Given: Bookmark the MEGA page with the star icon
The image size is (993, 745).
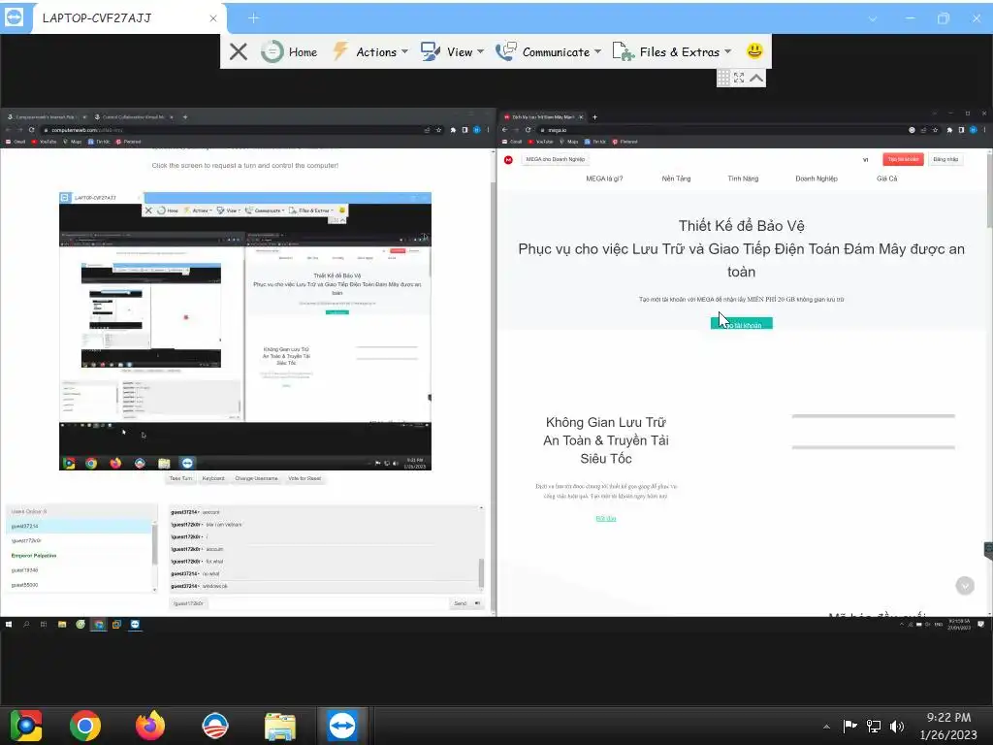Looking at the screenshot, I should tap(936, 130).
